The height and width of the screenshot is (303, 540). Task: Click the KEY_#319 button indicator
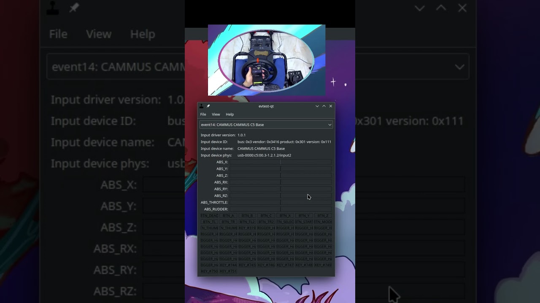247,228
